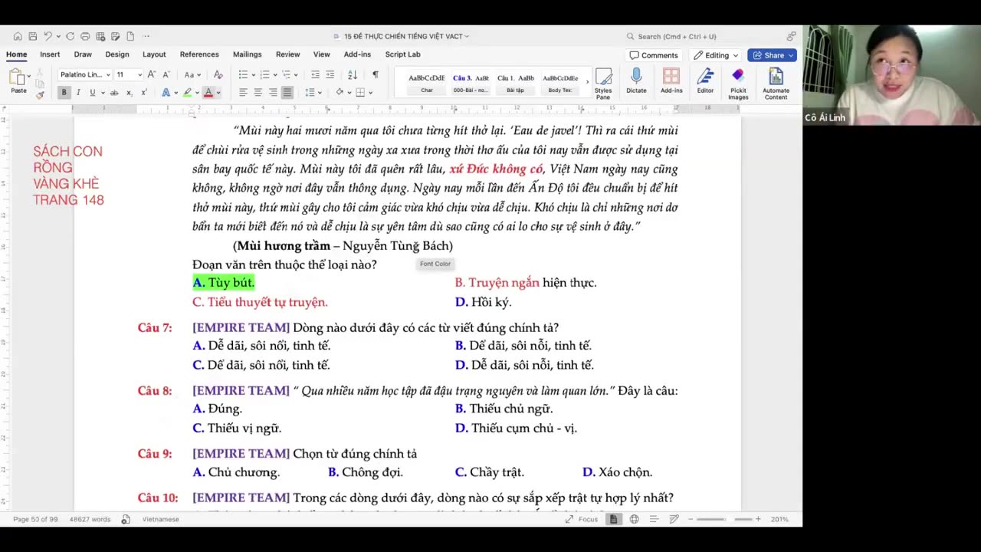The width and height of the screenshot is (981, 552).
Task: Open Pickit Images
Action: [738, 84]
